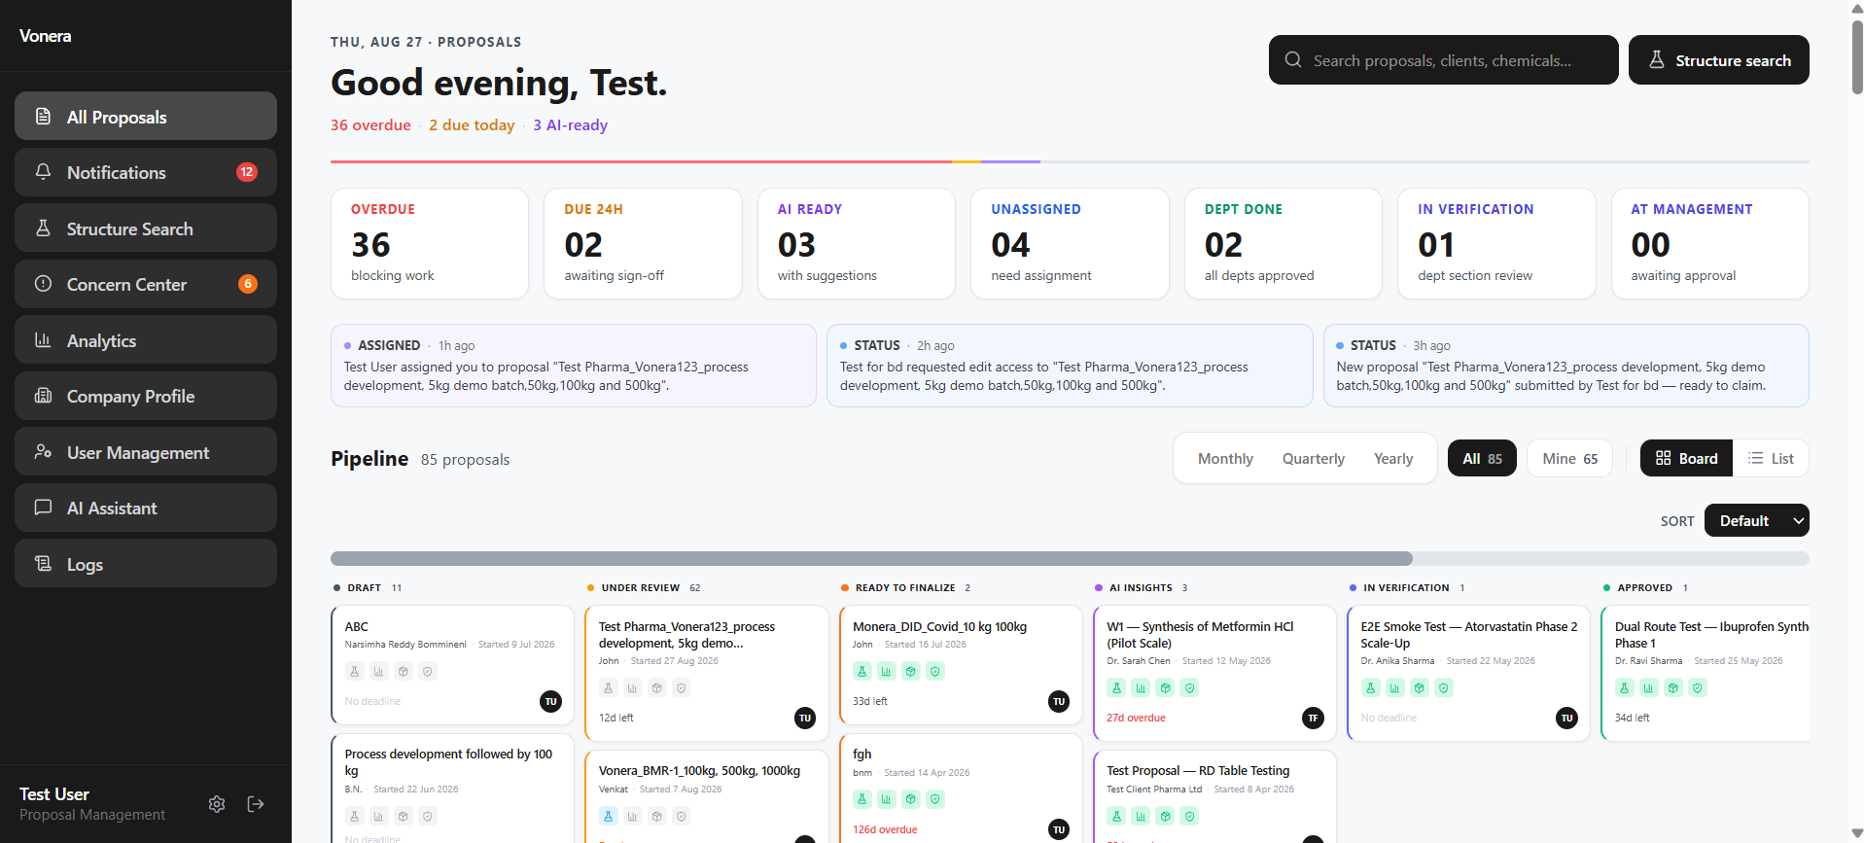Click the chart icon on Process development 100 kg card

(379, 816)
